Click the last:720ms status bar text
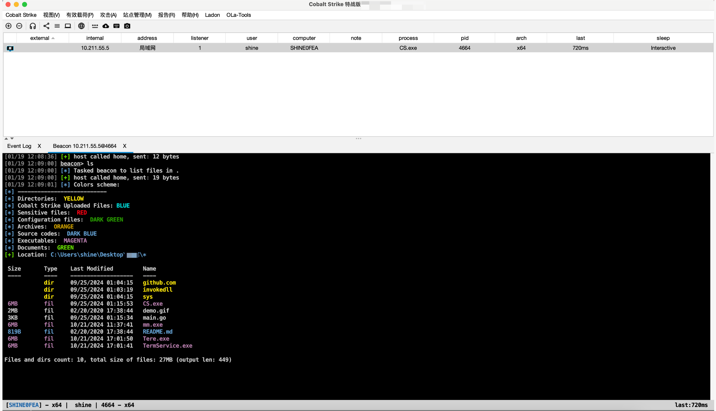The width and height of the screenshot is (716, 411). tap(691, 405)
